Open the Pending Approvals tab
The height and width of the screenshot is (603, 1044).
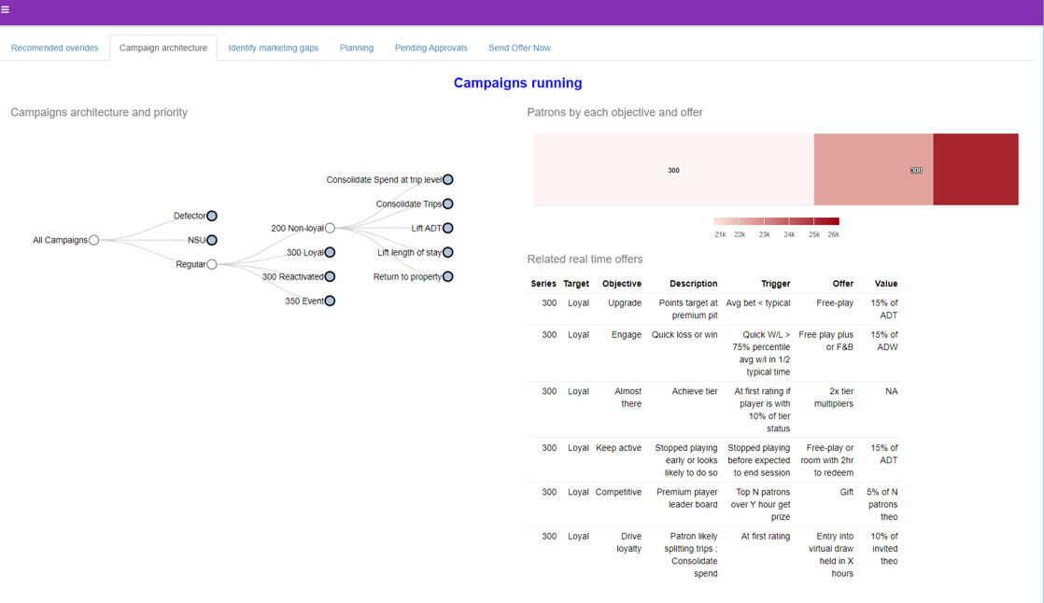[x=430, y=48]
